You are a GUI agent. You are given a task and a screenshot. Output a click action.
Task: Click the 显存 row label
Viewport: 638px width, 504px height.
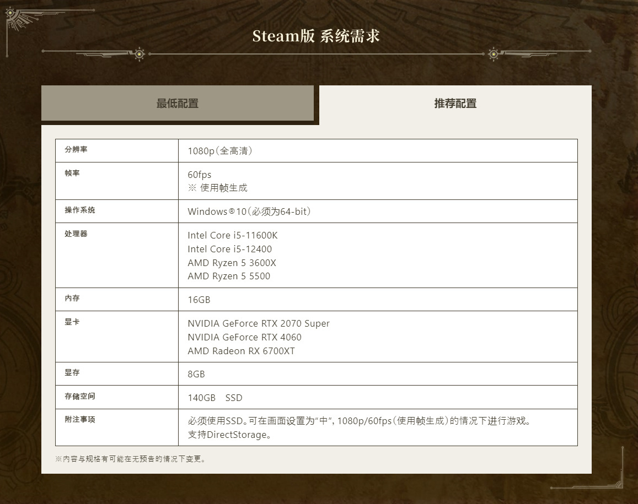[72, 372]
